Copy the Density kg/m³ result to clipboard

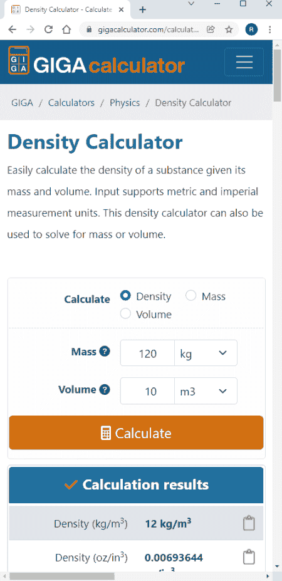coord(249,523)
